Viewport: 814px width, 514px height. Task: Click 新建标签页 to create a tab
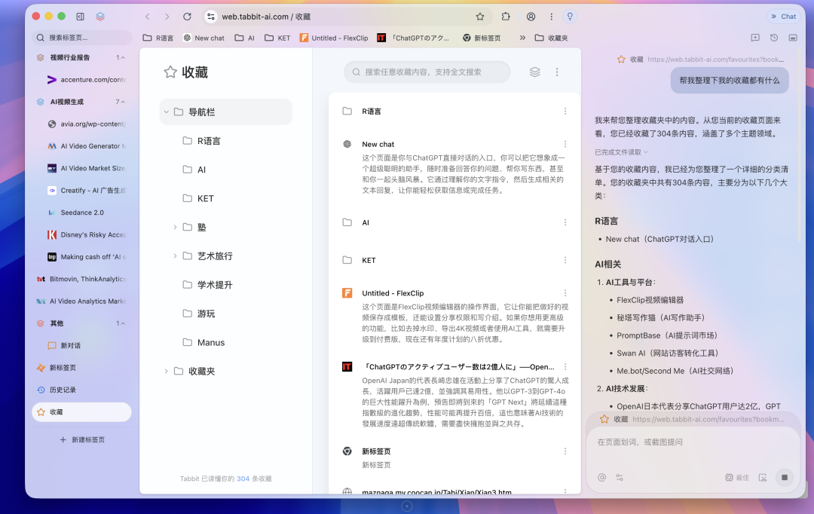[x=82, y=439]
